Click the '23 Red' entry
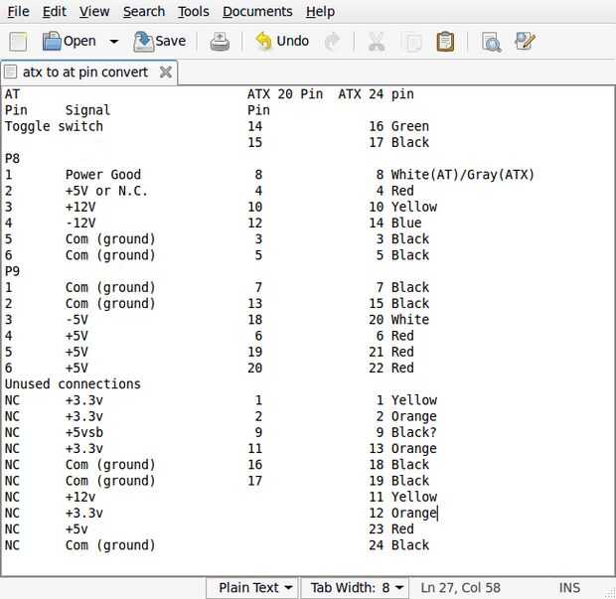Screen dimensions: 616x599 (390, 529)
